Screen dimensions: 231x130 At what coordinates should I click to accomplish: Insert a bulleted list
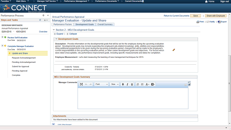[x=142, y=84]
